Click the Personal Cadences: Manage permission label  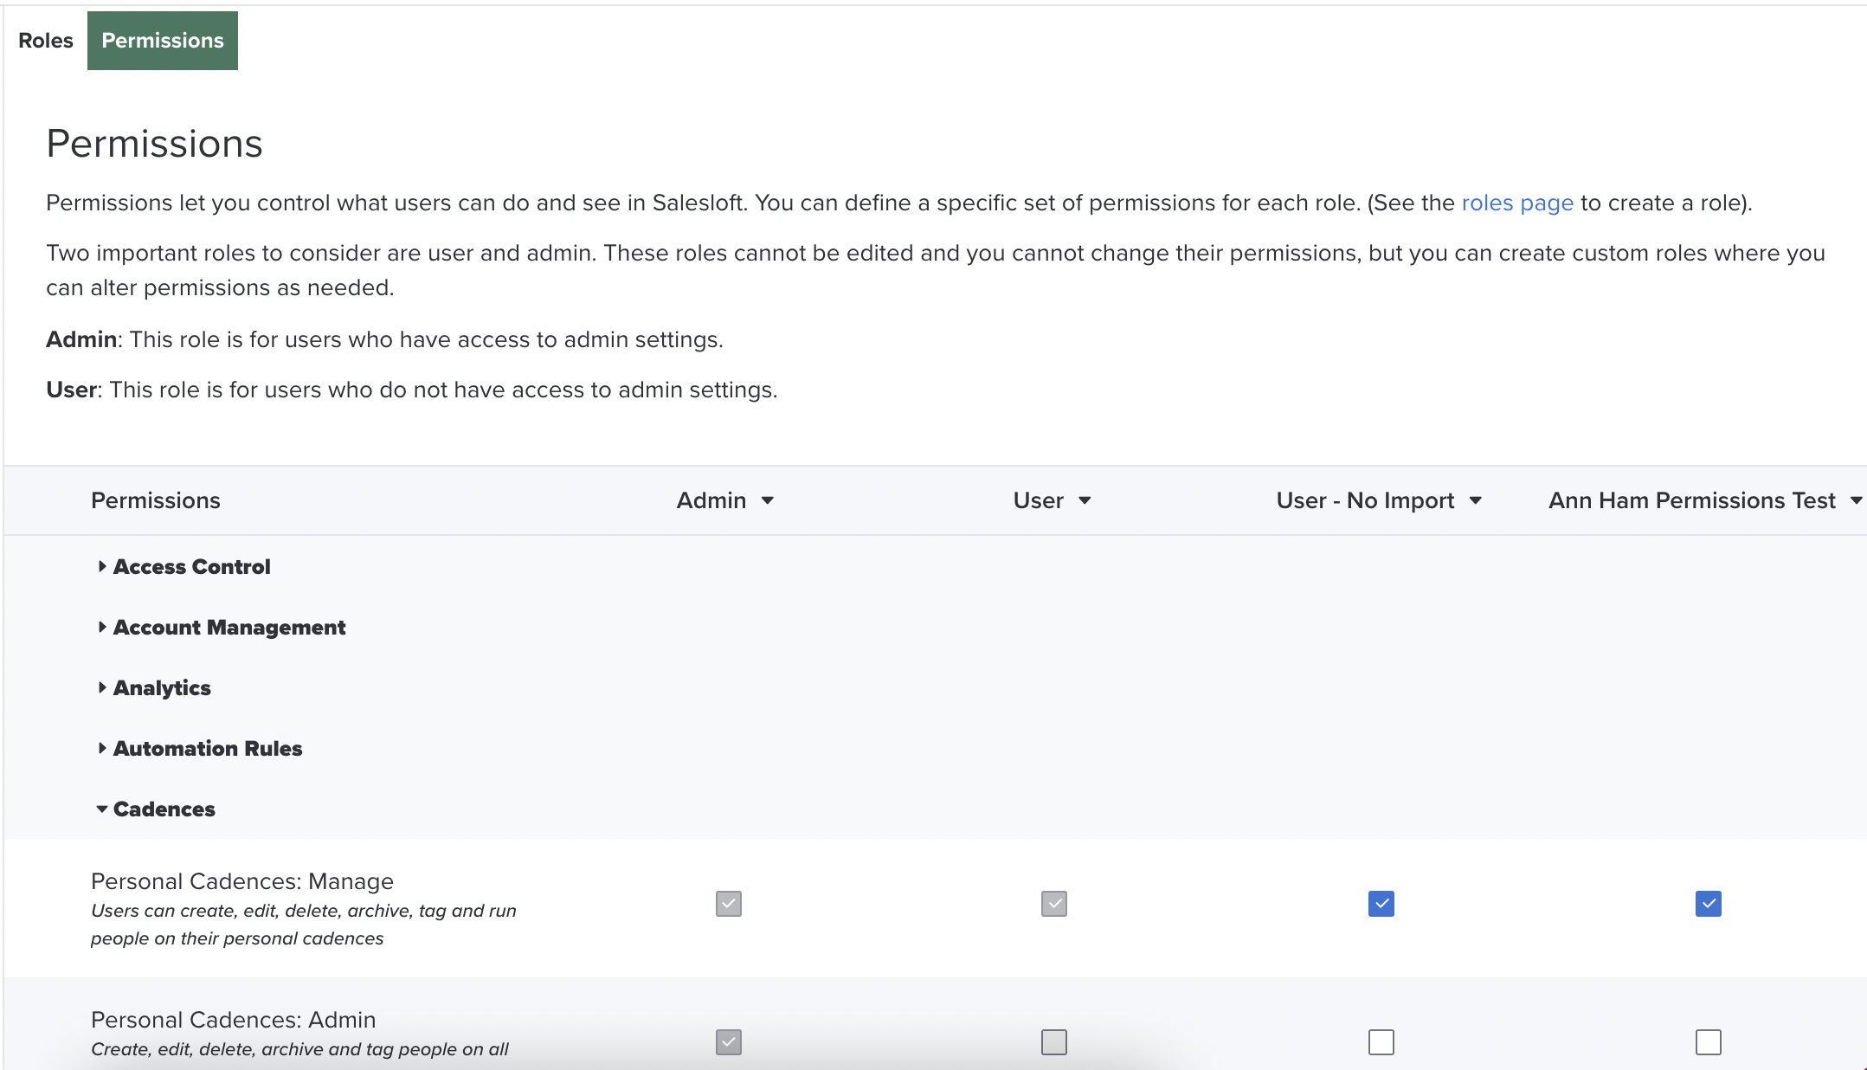(x=242, y=881)
